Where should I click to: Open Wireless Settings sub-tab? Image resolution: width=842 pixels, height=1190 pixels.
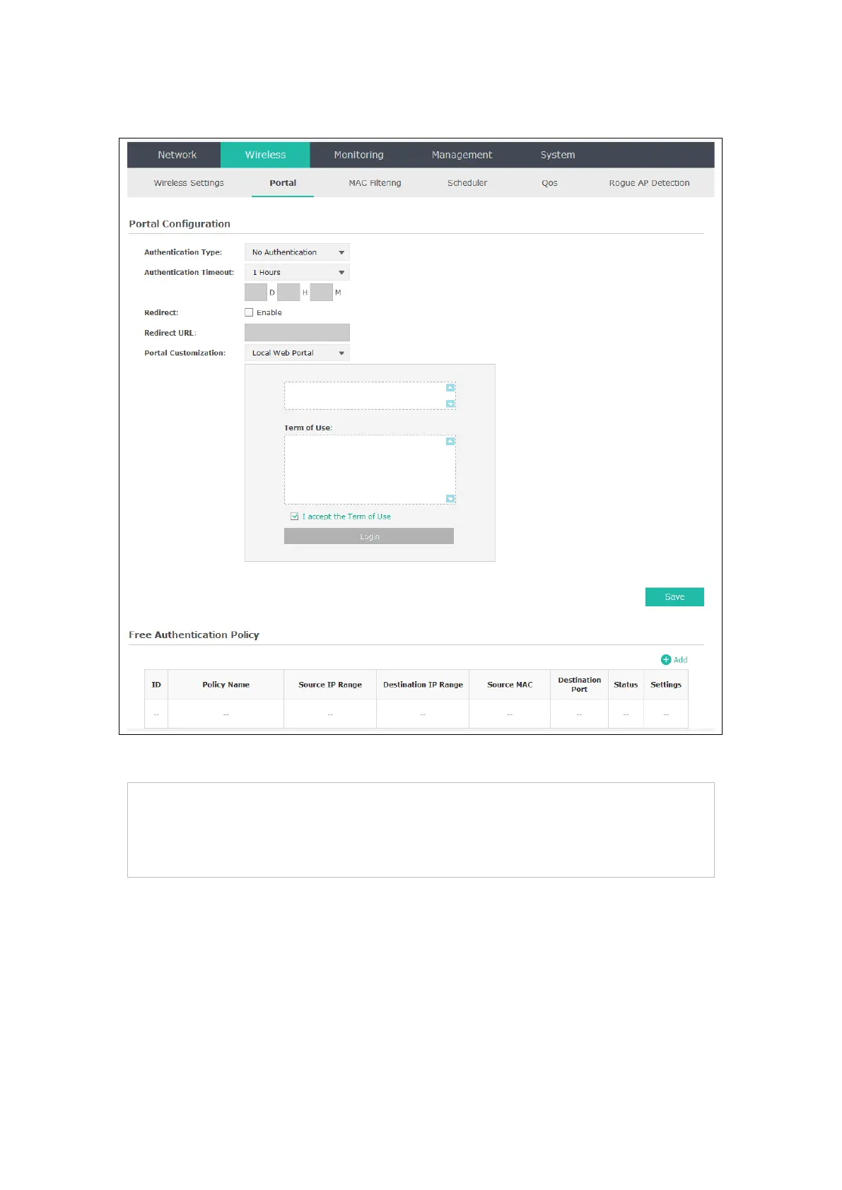(189, 183)
